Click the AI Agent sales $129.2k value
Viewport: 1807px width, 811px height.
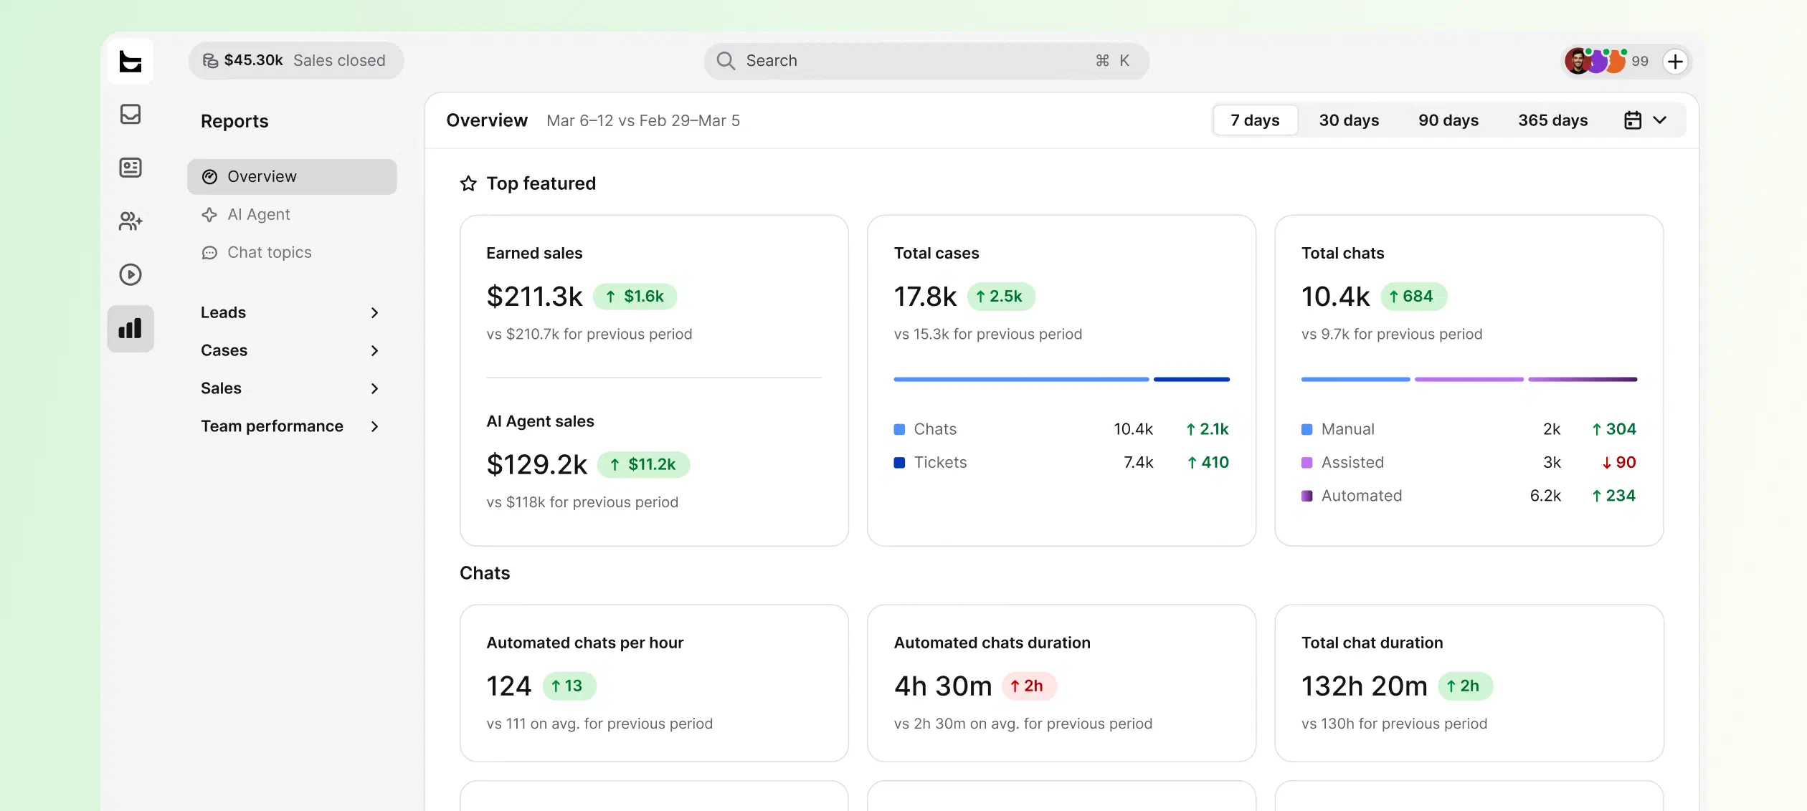tap(536, 465)
